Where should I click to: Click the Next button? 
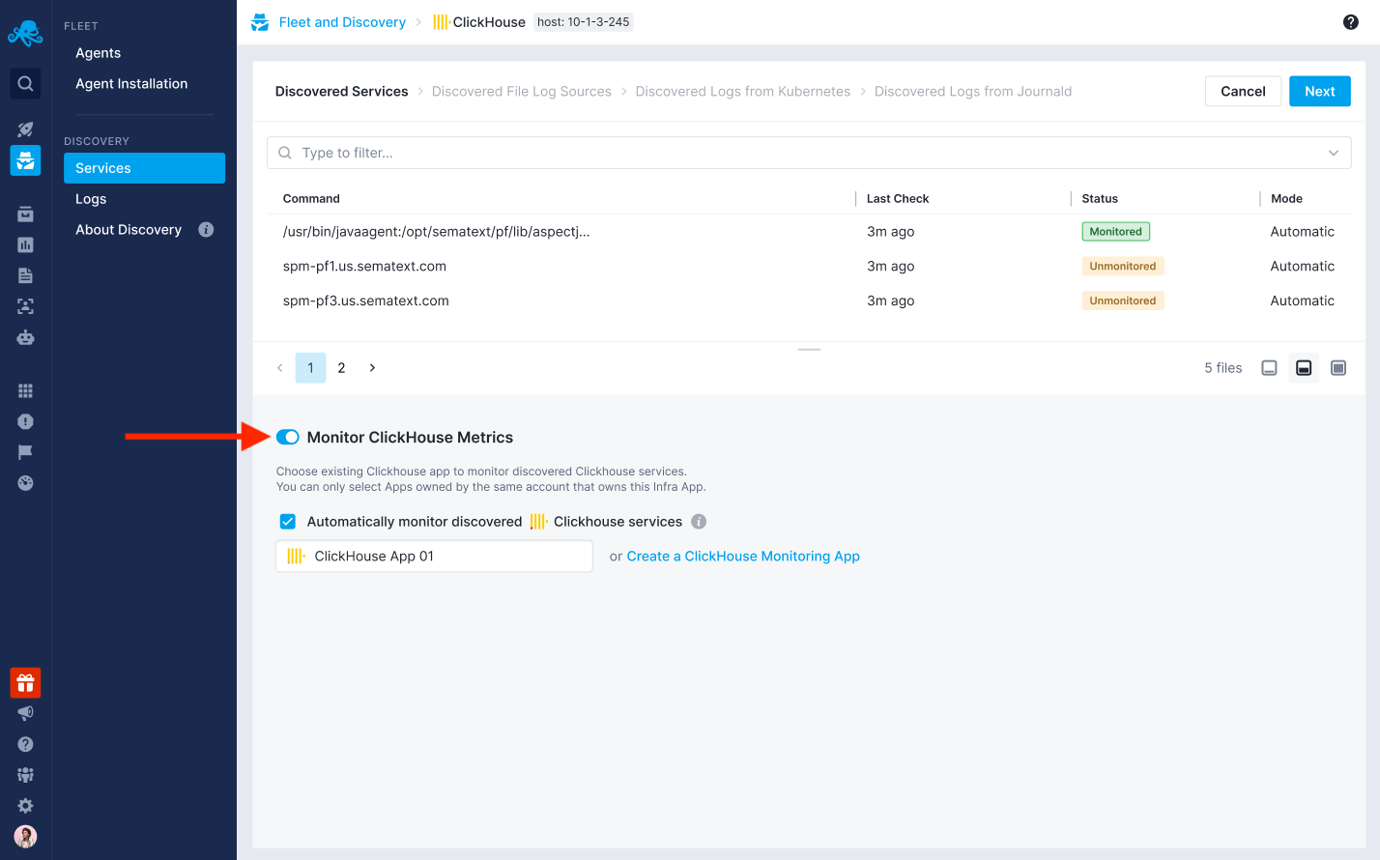[1320, 92]
